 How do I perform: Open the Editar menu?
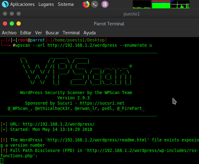(26, 33)
